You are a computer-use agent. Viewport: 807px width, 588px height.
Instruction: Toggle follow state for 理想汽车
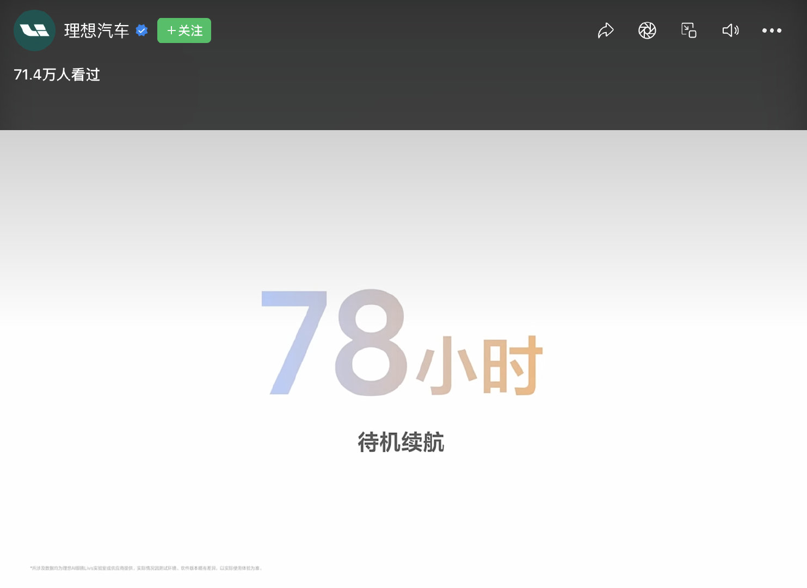184,30
